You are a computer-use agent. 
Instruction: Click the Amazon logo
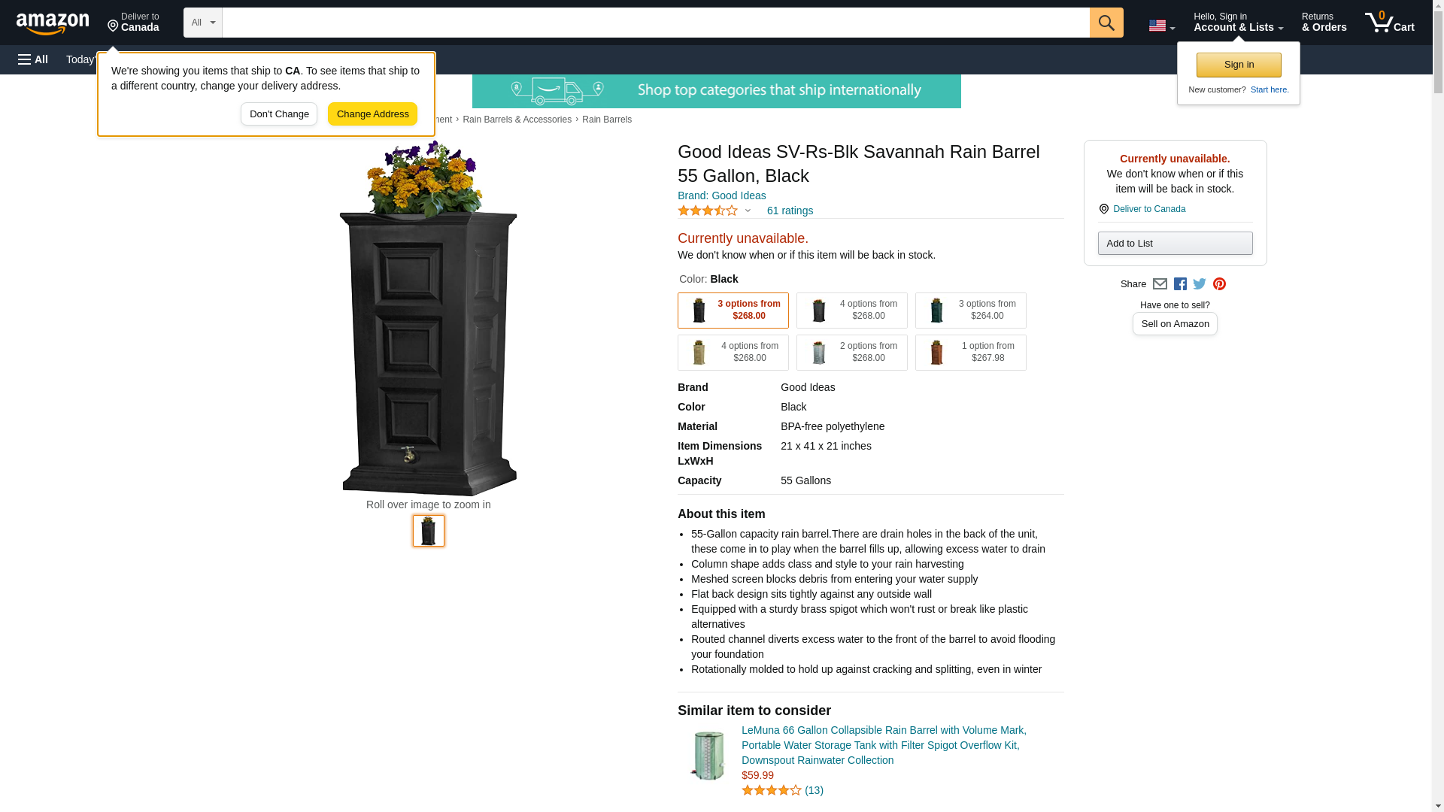53,23
